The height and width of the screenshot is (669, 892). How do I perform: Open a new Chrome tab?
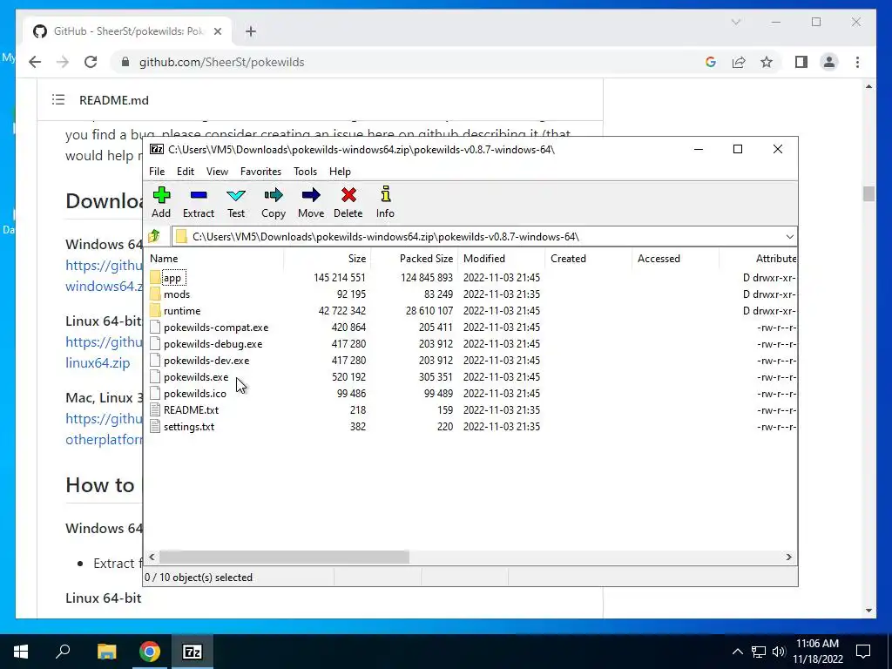(251, 31)
